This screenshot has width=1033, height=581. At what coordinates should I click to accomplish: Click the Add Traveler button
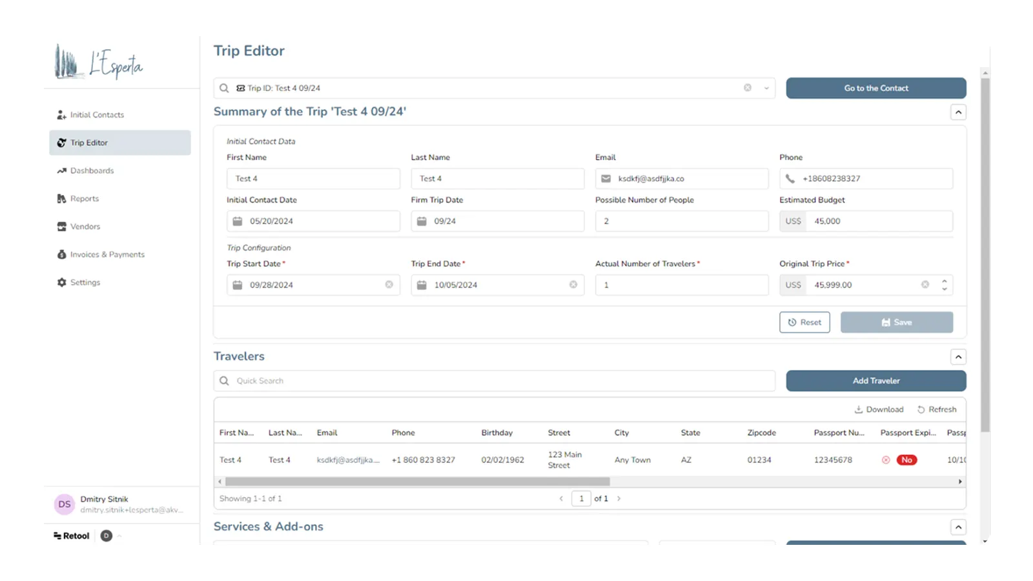click(x=876, y=381)
